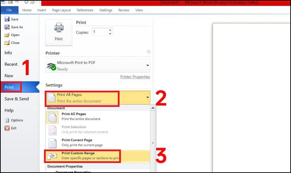Click the Save icon in the File menu

[7, 19]
